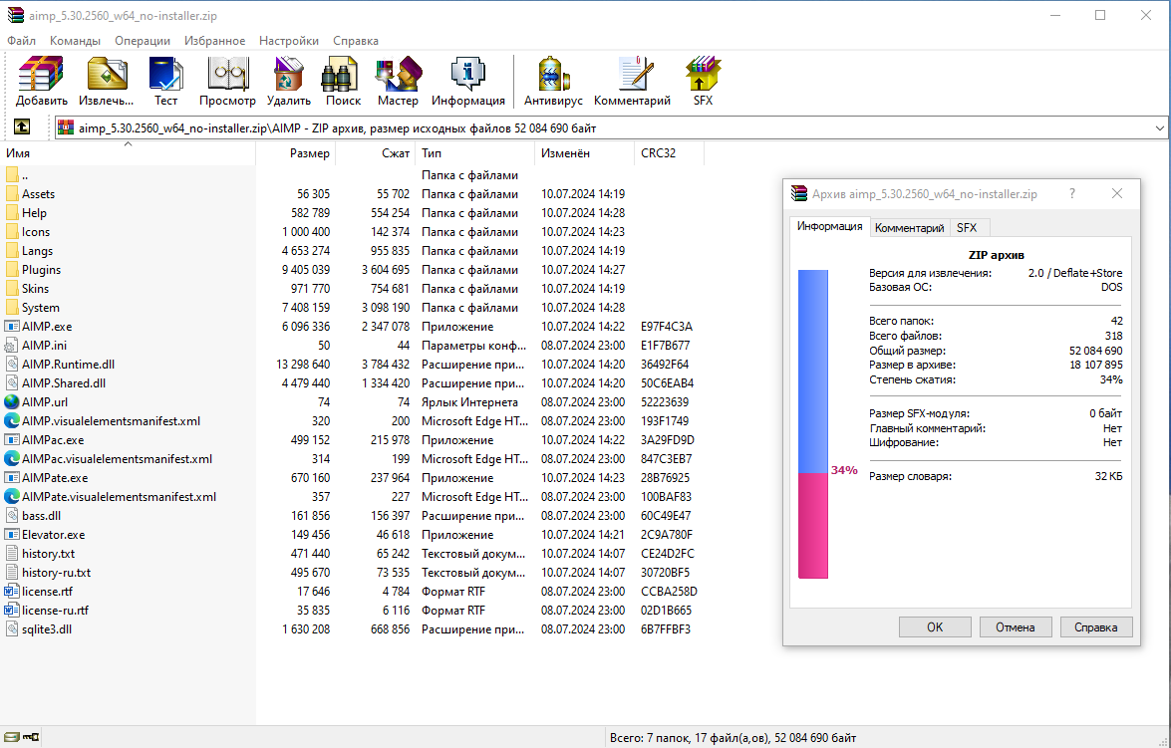Confirm with the OK button
This screenshot has width=1171, height=748.
click(934, 627)
